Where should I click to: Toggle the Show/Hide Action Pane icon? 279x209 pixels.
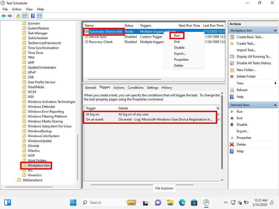(40, 16)
